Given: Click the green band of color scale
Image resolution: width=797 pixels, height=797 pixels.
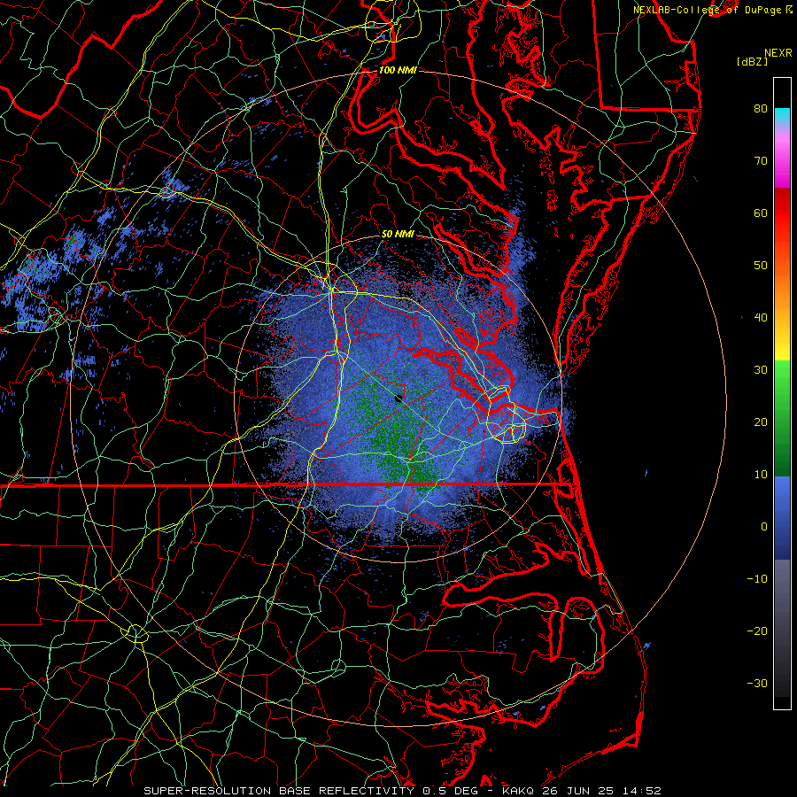Looking at the screenshot, I should click(x=782, y=418).
